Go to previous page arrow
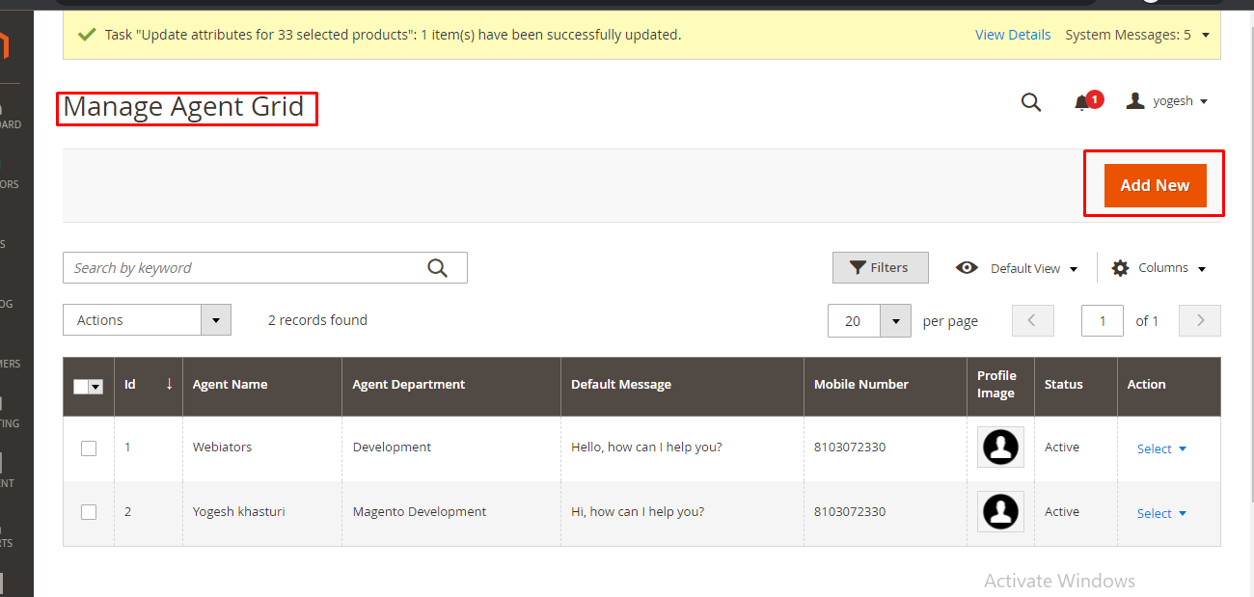This screenshot has width=1254, height=597. (x=1032, y=320)
